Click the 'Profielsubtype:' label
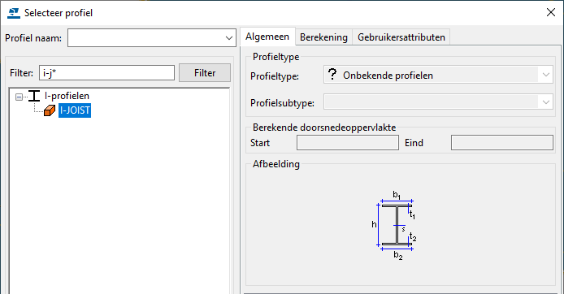The image size is (564, 294). pos(282,103)
